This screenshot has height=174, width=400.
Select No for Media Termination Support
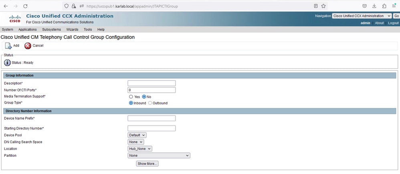coord(144,97)
